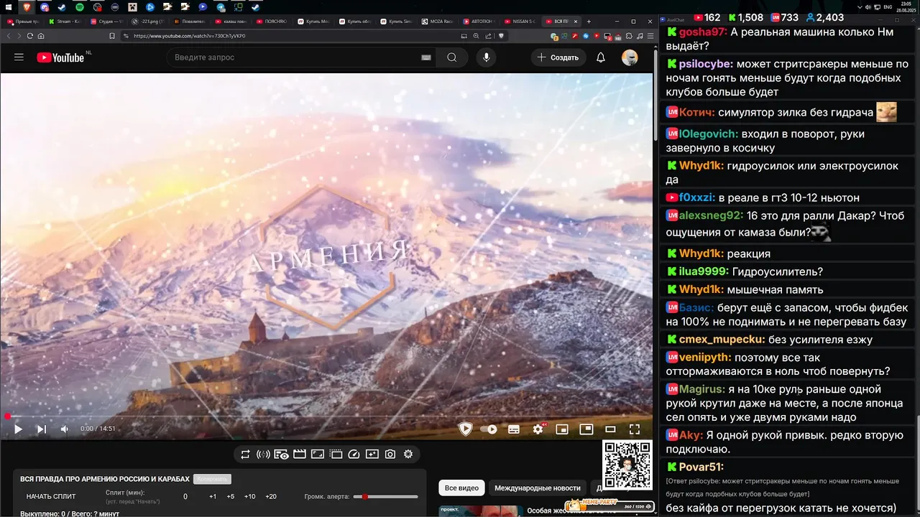
Task: Open the miniplayer mode
Action: coord(562,429)
